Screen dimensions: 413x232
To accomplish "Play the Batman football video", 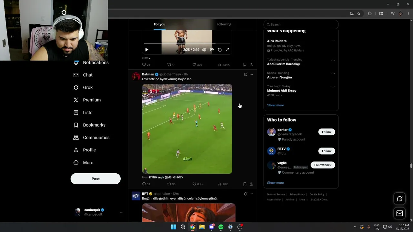I will point(187,129).
